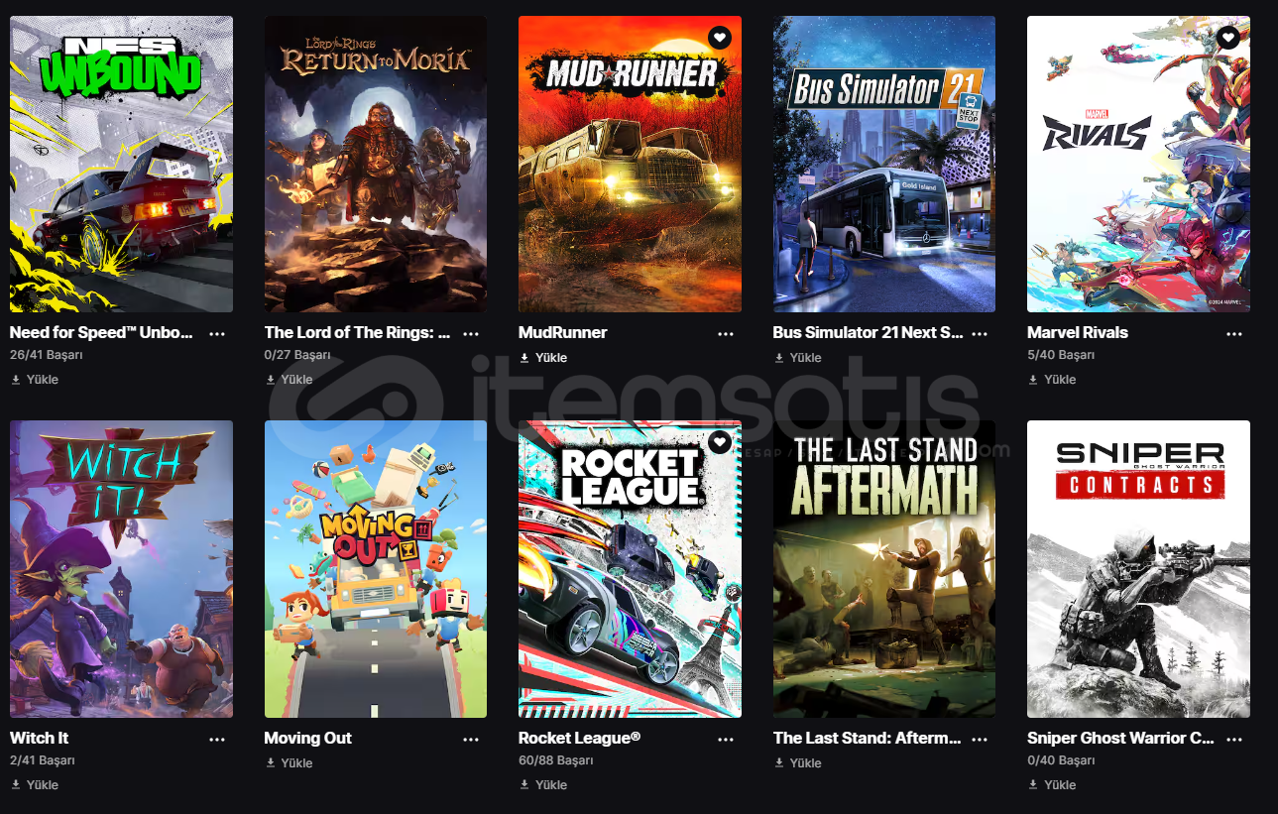Screen dimensions: 1278x814
Task: View Rocket League 60/88 Başarı achievements
Action: [x=556, y=760]
